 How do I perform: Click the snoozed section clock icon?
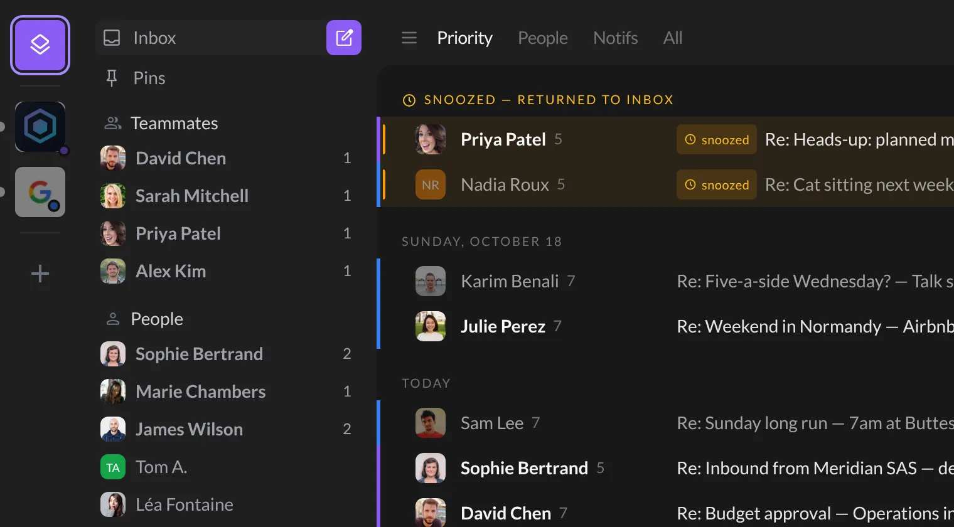(409, 100)
